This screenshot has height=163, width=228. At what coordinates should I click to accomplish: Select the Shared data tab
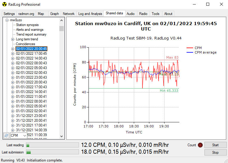[114, 13]
